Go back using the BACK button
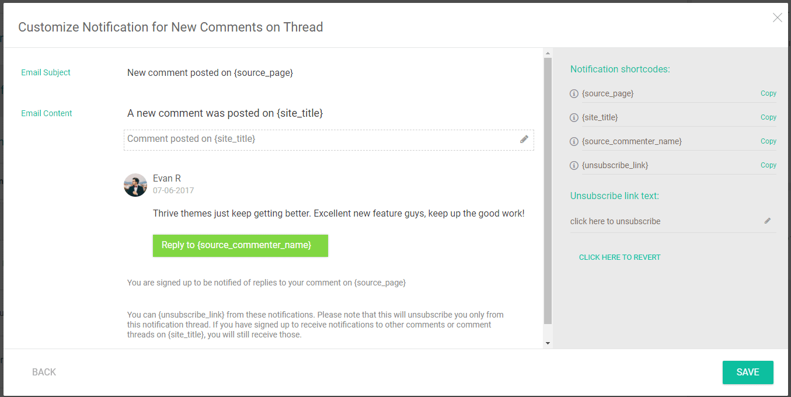This screenshot has width=791, height=397. point(44,372)
